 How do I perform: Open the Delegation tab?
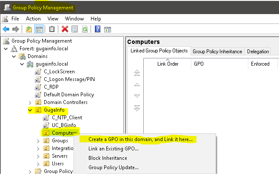(258, 52)
